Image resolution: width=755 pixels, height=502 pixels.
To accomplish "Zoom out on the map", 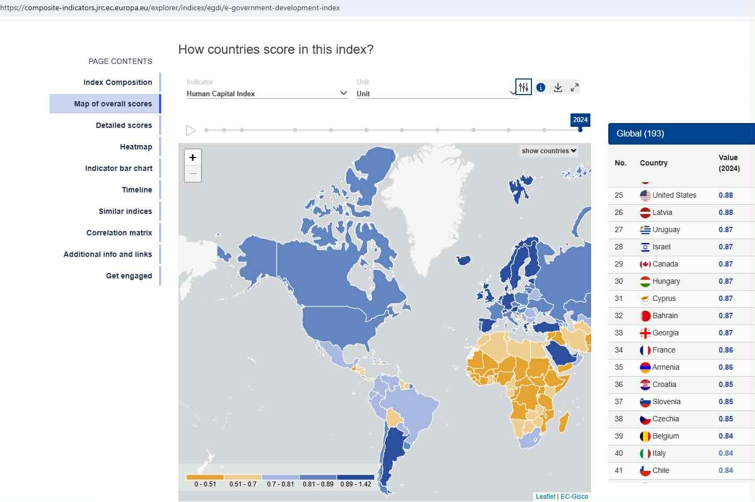I will (193, 174).
